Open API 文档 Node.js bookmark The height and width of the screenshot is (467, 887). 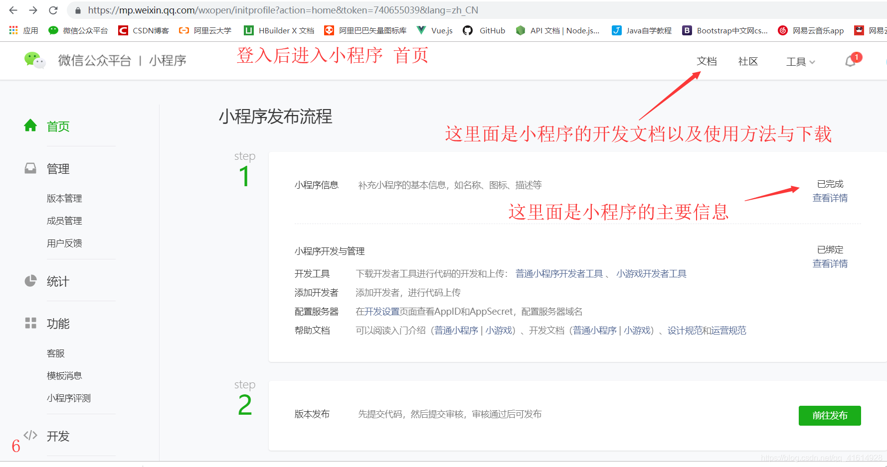[557, 30]
